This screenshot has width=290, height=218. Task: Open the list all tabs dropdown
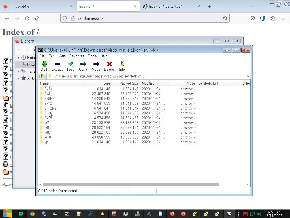tap(251, 6)
